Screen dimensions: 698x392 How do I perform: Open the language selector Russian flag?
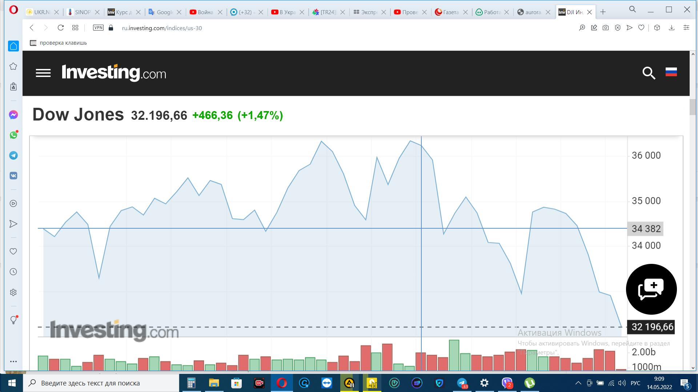point(671,72)
